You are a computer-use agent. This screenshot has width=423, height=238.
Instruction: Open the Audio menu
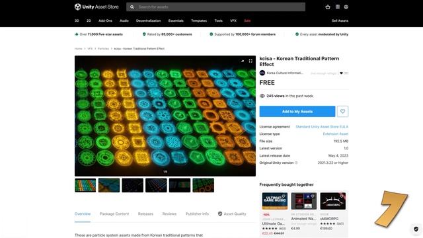(124, 20)
